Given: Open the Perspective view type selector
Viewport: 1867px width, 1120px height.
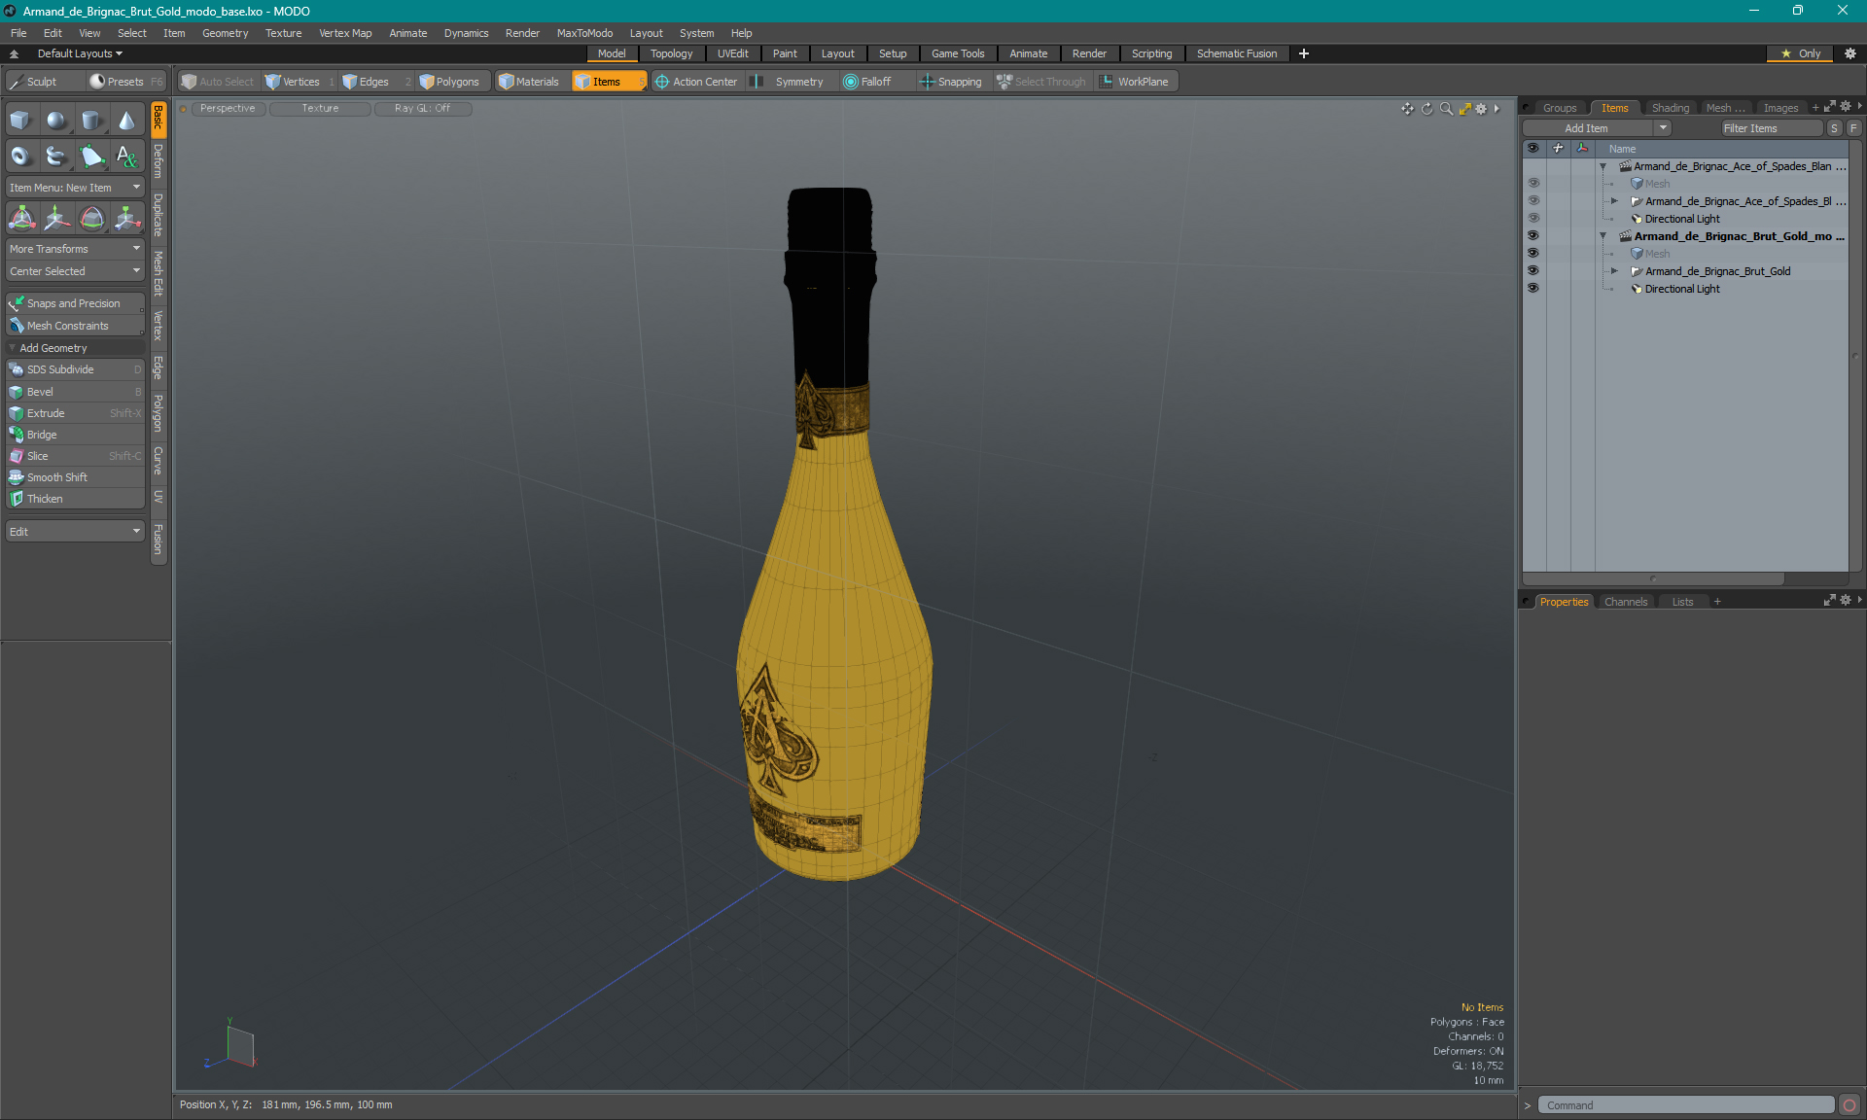Looking at the screenshot, I should (x=228, y=109).
